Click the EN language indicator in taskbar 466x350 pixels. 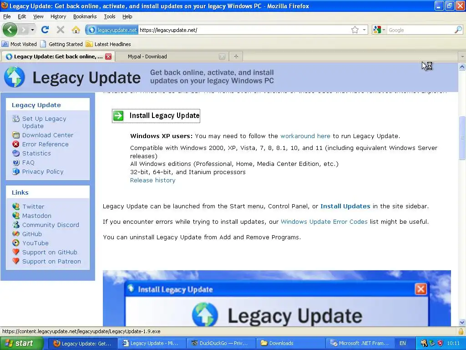click(403, 343)
